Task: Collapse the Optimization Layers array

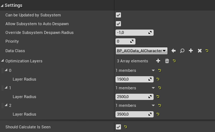Action: click(x=3, y=61)
